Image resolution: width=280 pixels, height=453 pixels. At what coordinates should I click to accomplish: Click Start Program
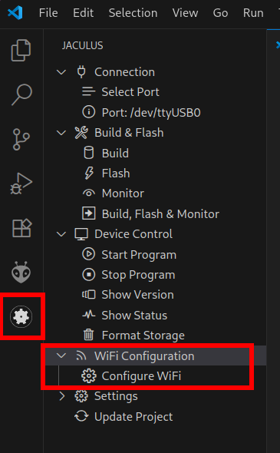tap(139, 255)
